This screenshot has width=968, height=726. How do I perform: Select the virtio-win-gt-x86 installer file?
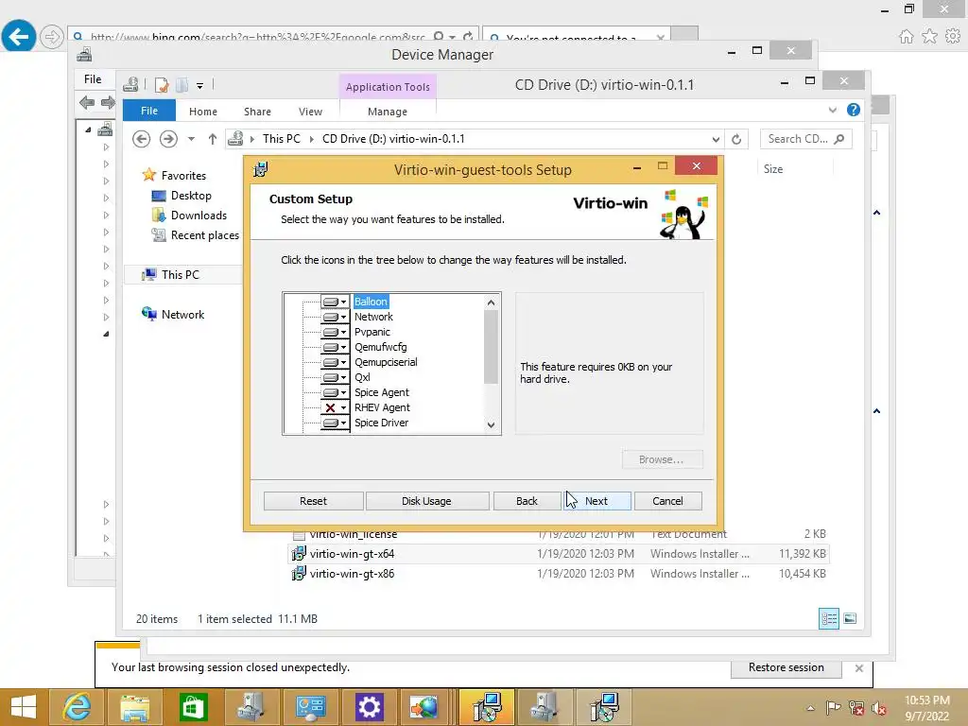(559, 574)
